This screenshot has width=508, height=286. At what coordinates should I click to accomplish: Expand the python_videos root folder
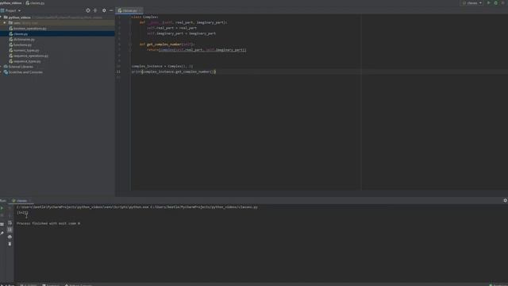(2, 17)
